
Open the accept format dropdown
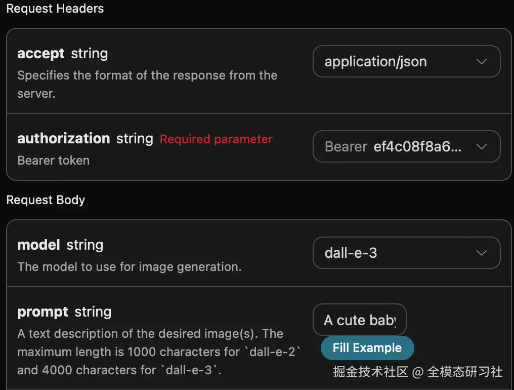click(406, 62)
